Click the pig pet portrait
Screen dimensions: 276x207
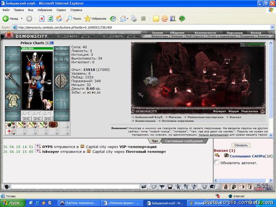47,104
